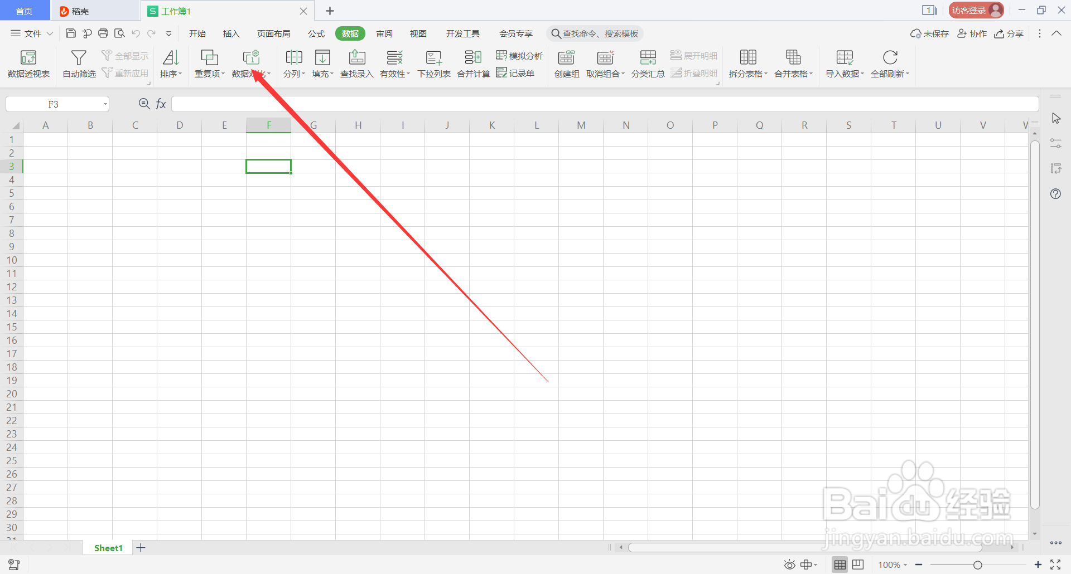Switch to the 开始 ribbon tab
Image resolution: width=1071 pixels, height=574 pixels.
click(x=197, y=33)
